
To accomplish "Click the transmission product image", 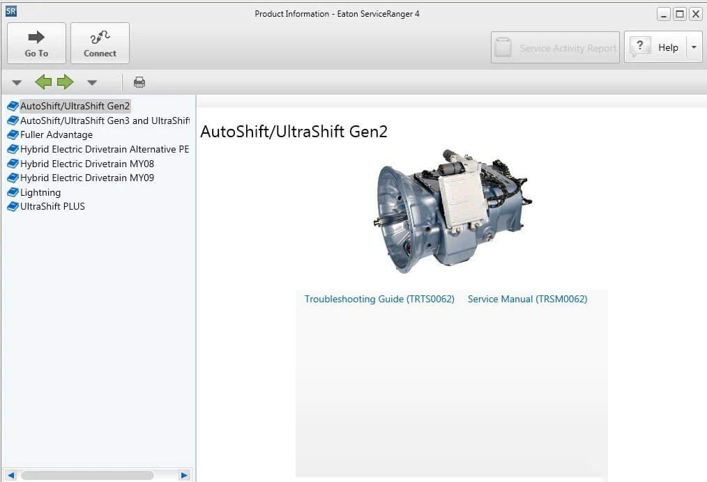I will click(453, 211).
